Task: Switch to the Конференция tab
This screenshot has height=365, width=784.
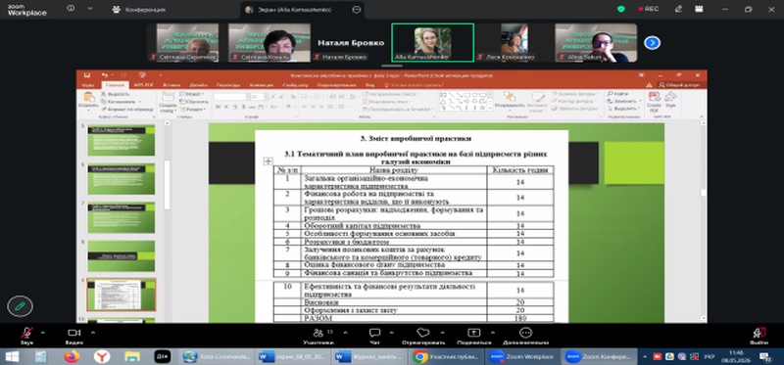Action: [x=138, y=10]
